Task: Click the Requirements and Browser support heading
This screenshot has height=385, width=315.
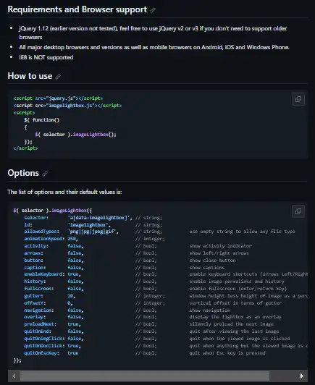Action: (x=77, y=9)
